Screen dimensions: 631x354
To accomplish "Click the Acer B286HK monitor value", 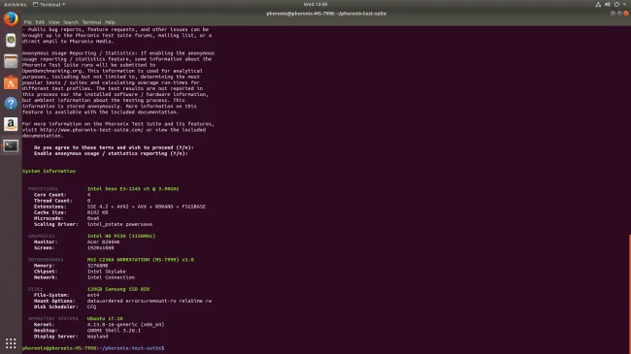I will tap(103, 241).
